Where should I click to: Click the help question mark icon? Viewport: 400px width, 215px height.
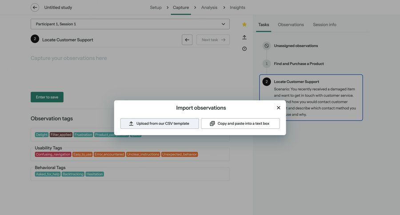(244, 49)
